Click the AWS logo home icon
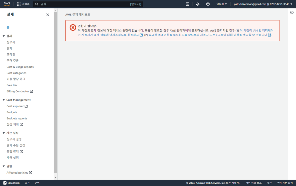The height and width of the screenshot is (186, 296). [7, 4]
